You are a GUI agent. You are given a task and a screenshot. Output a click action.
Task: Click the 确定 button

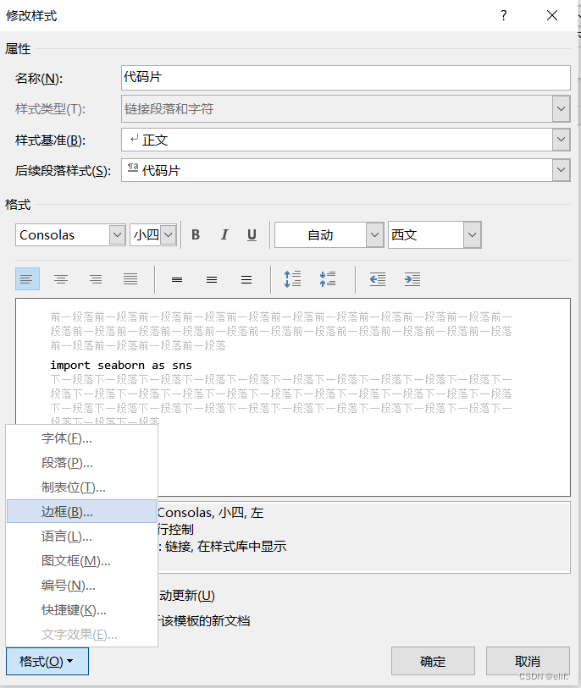click(x=433, y=661)
